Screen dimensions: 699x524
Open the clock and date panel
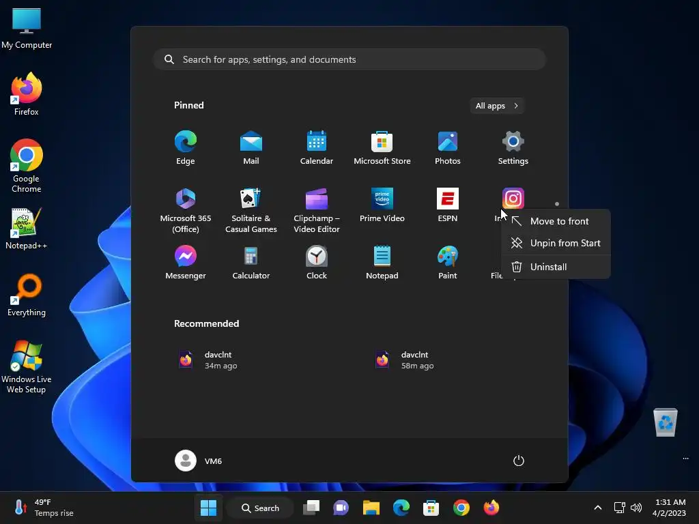[669, 508]
